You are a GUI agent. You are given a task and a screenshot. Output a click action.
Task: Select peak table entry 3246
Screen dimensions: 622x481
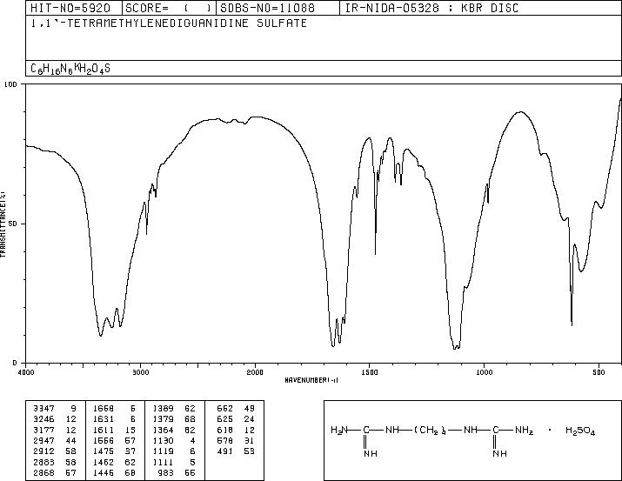click(44, 419)
